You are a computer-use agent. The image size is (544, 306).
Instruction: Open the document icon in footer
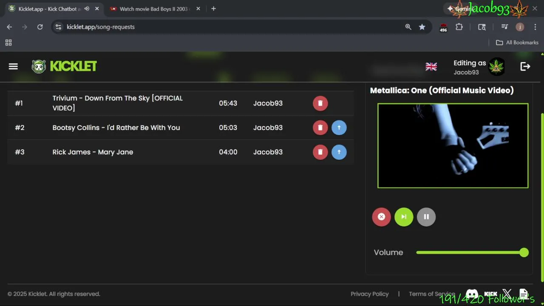pos(524,294)
